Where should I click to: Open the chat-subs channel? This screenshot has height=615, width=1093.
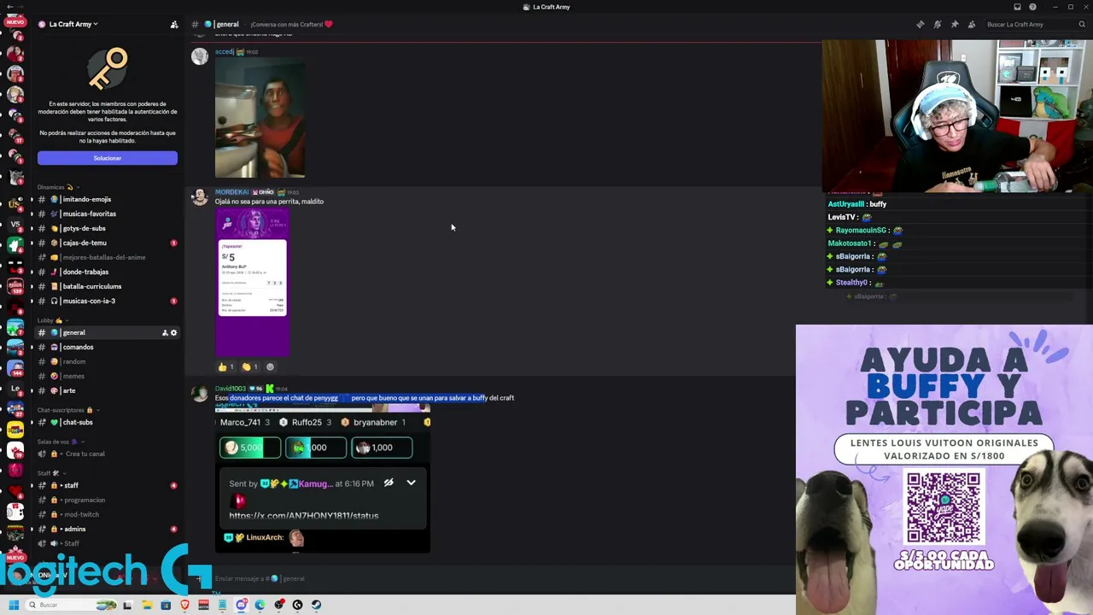[x=108, y=422]
